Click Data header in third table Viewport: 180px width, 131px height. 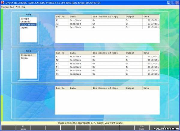click(x=80, y=88)
